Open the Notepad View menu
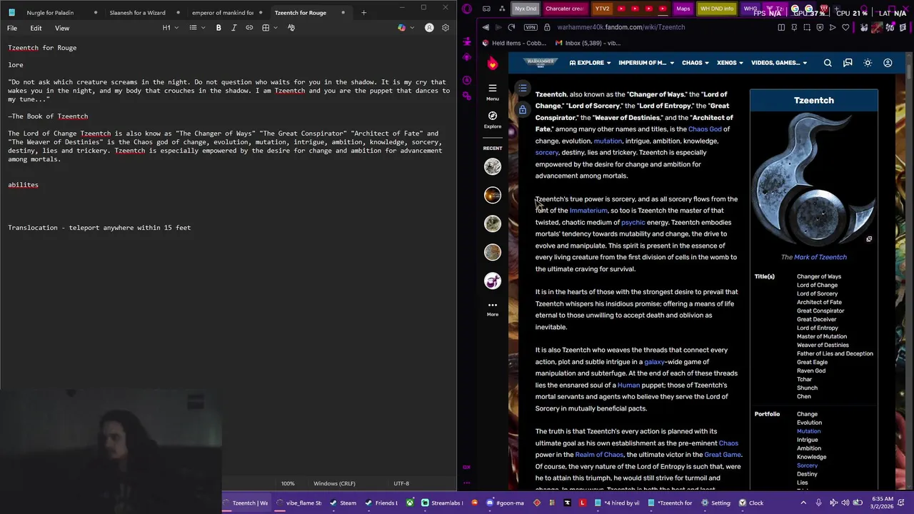 click(x=62, y=28)
